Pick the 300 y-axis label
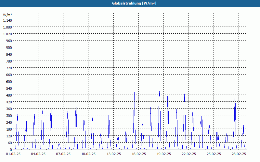This screenshot has height=162, width=260. (9, 116)
